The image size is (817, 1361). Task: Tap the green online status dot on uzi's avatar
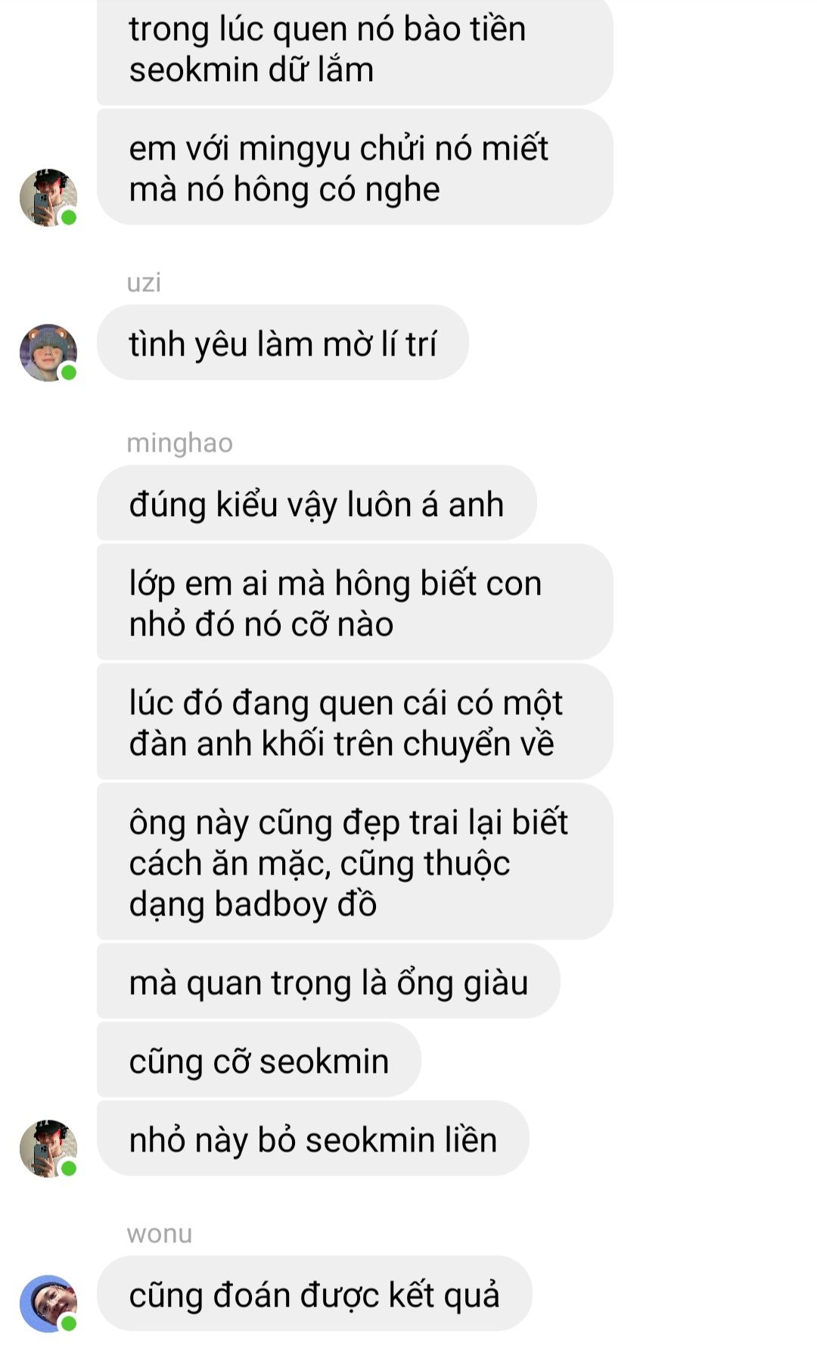coord(69,372)
